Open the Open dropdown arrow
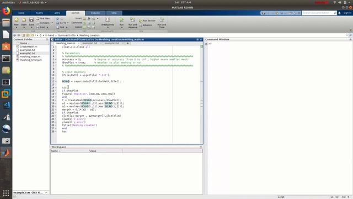 (24, 27)
